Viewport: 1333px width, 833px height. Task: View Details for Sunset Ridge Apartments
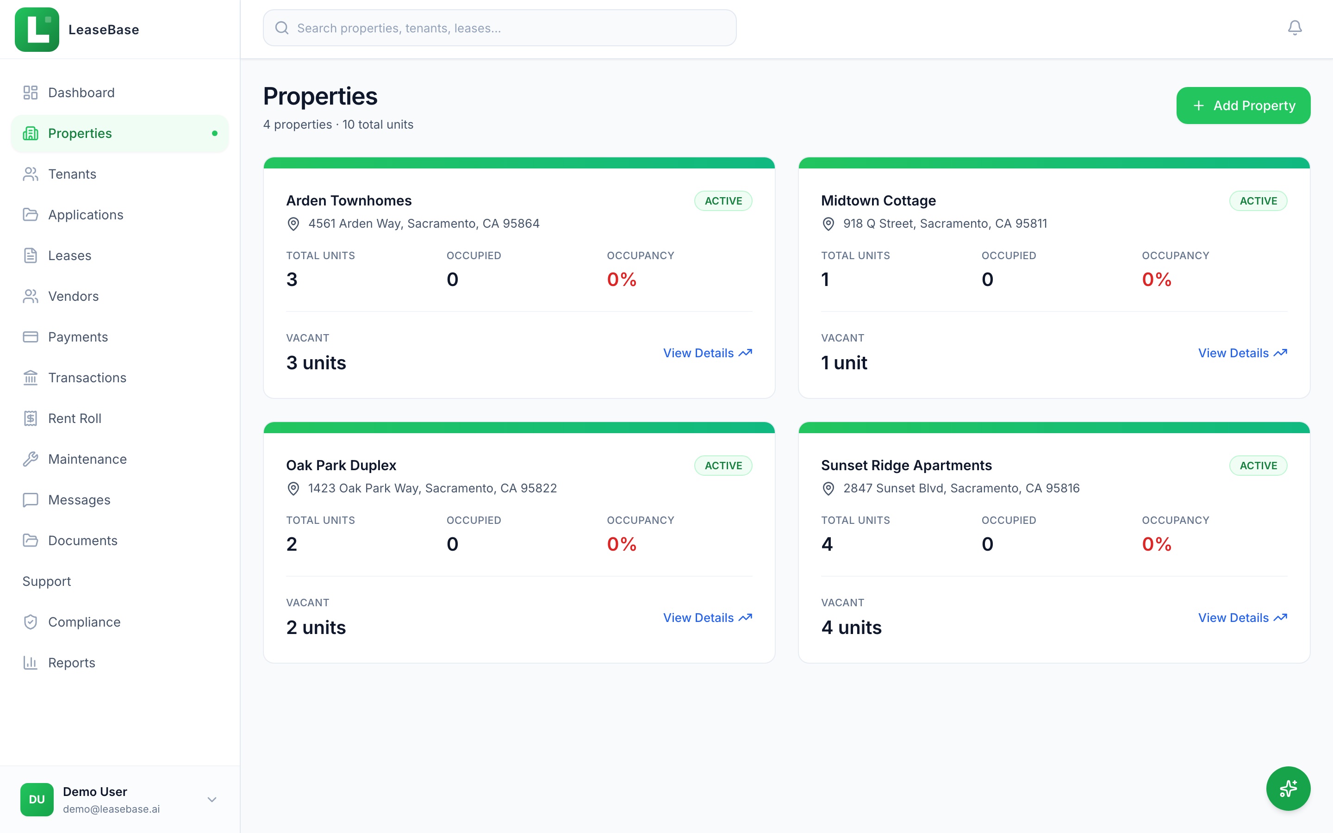pyautogui.click(x=1243, y=618)
